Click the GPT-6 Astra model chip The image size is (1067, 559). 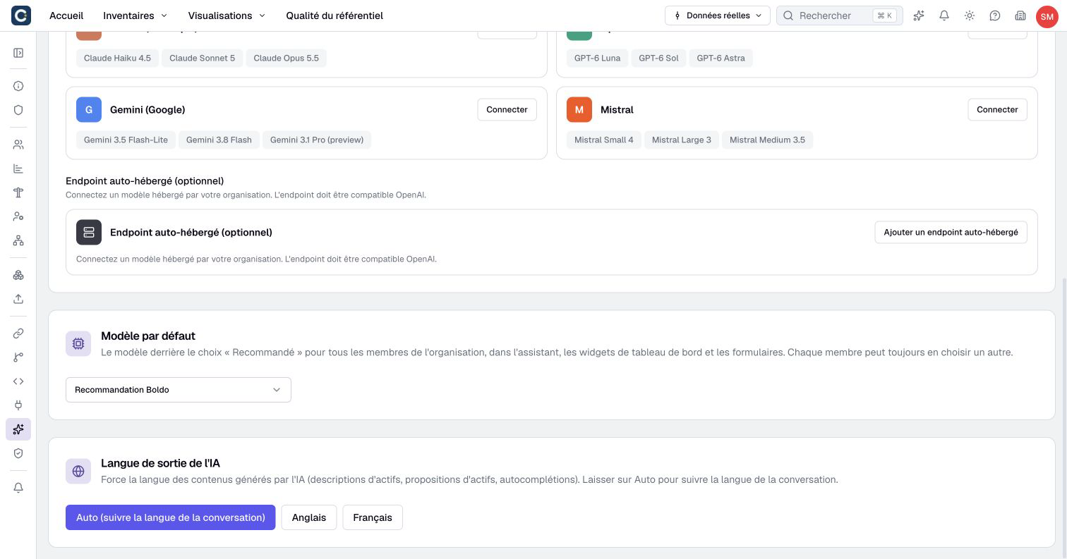pyautogui.click(x=721, y=58)
